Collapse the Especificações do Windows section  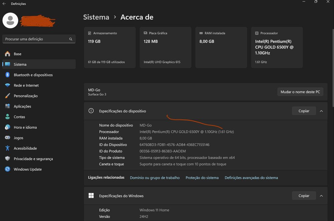[x=321, y=196]
